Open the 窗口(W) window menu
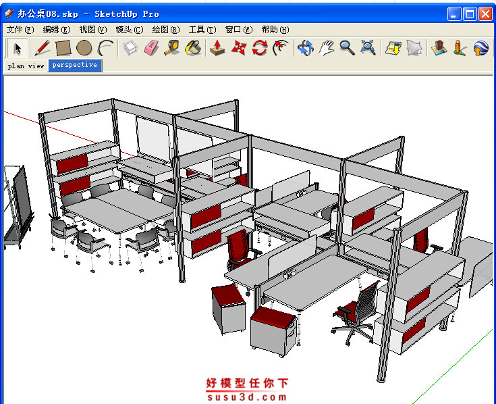 (x=239, y=30)
